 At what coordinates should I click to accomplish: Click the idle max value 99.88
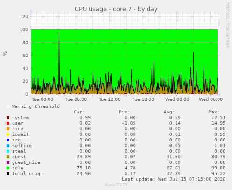(x=218, y=168)
